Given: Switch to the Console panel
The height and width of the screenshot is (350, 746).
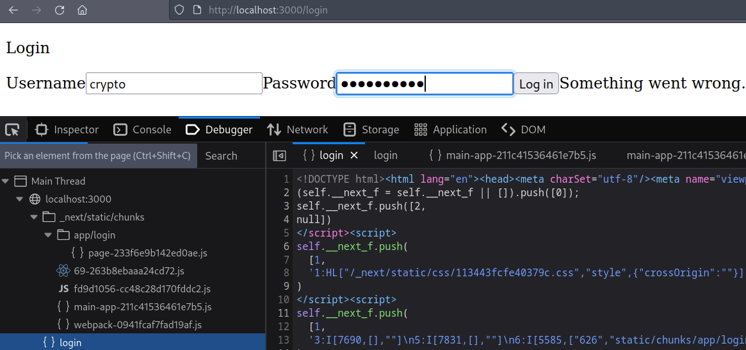Looking at the screenshot, I should (x=142, y=130).
